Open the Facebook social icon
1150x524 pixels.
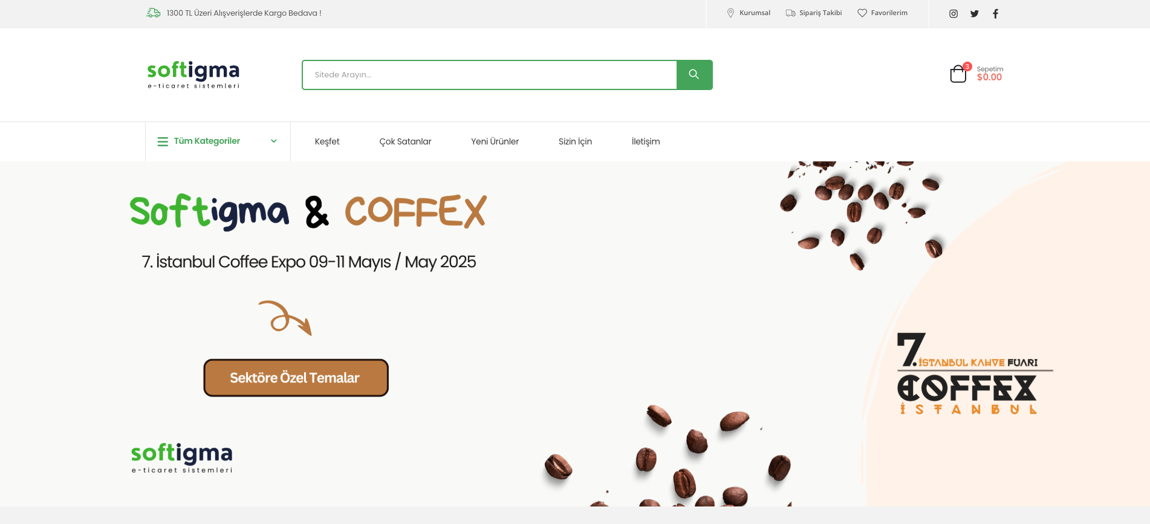[x=995, y=14]
